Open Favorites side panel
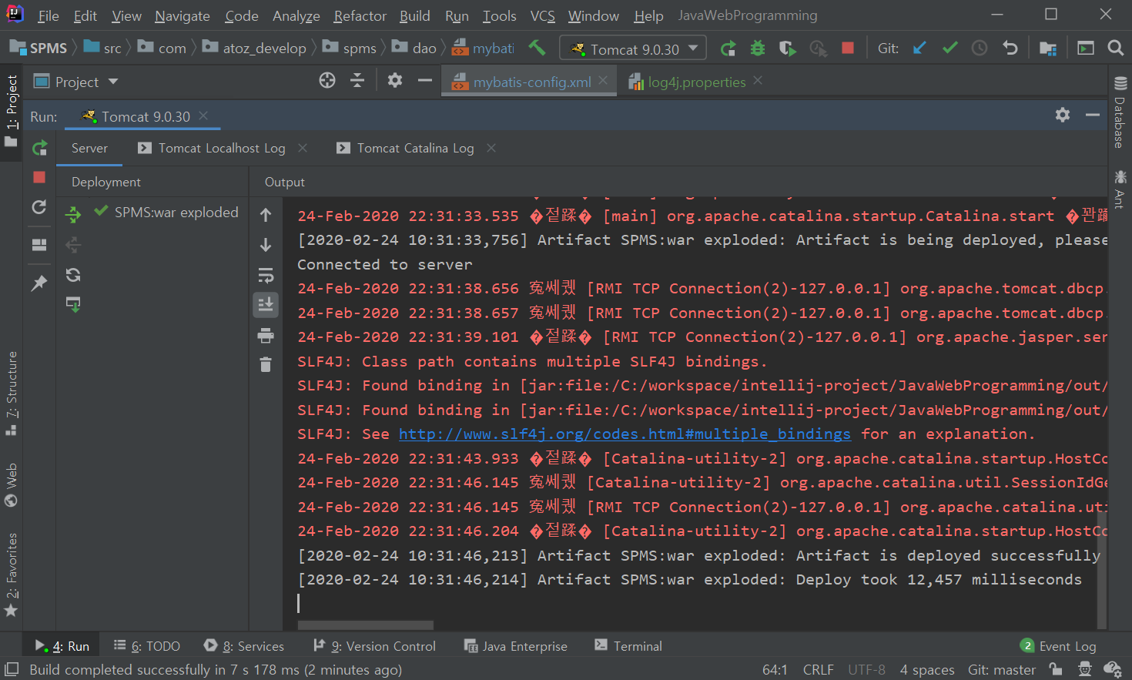Viewport: 1132px width, 680px height. pos(11,575)
